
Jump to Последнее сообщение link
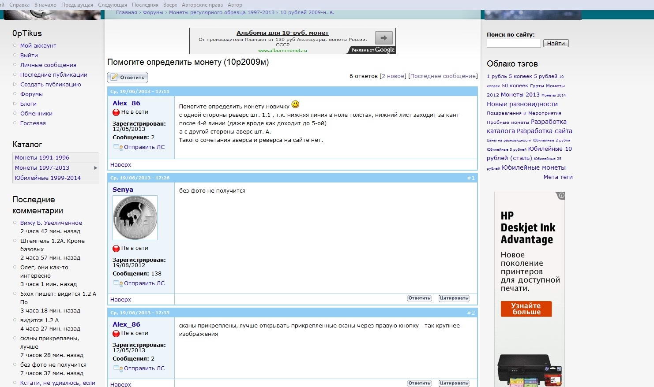(x=443, y=76)
